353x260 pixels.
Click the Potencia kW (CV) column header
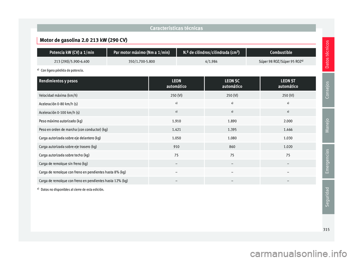[72, 53]
